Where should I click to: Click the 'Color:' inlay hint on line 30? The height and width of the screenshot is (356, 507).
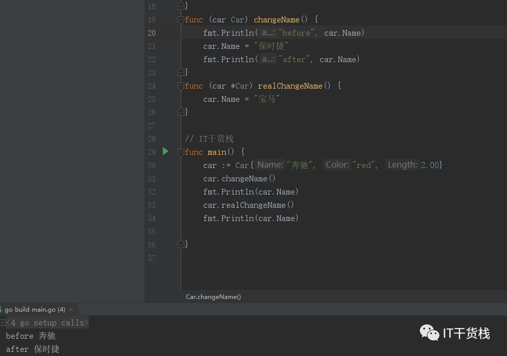pyautogui.click(x=337, y=165)
